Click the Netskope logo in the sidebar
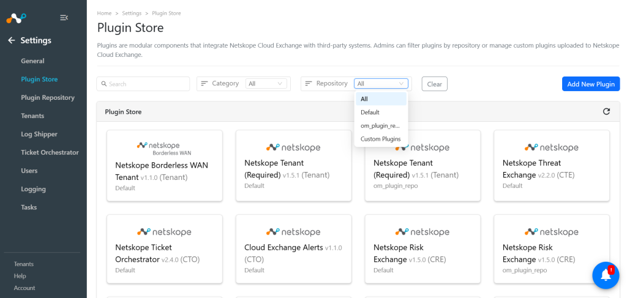This screenshot has height=298, width=627. [x=16, y=18]
